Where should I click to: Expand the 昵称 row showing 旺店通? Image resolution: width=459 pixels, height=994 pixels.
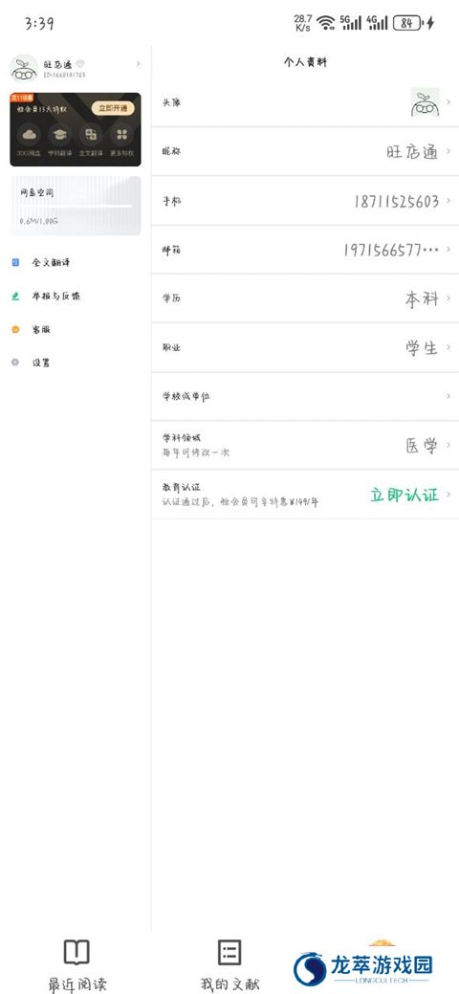(x=305, y=151)
